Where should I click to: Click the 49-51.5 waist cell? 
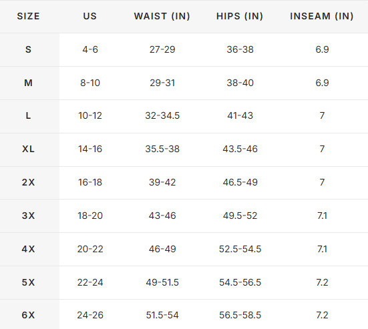[162, 282]
